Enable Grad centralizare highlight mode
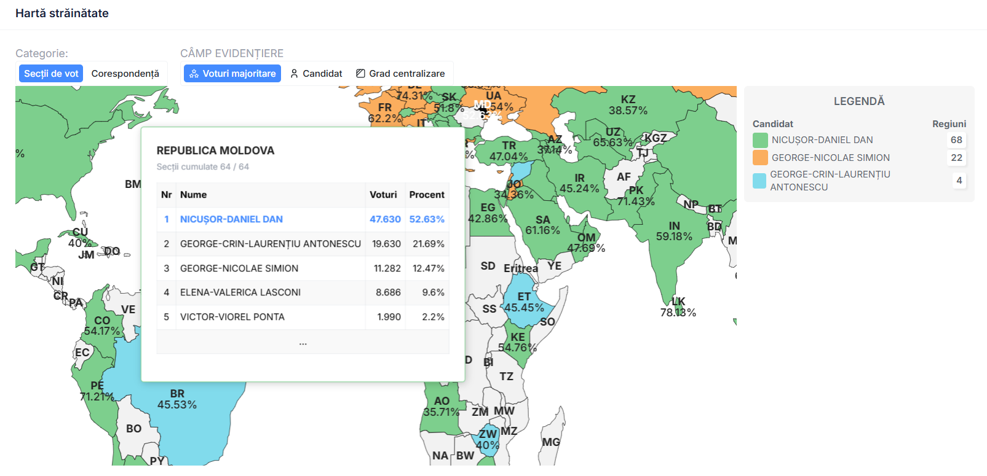This screenshot has height=476, width=987. point(400,74)
